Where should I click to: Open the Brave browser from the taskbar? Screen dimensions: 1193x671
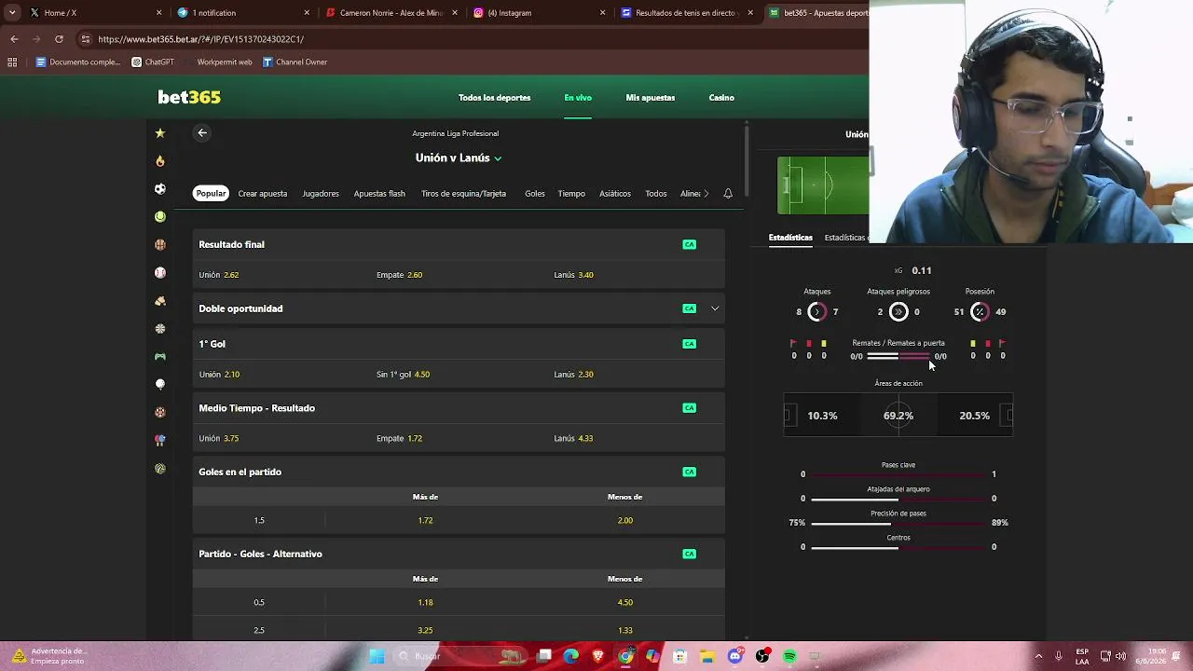[x=598, y=656]
